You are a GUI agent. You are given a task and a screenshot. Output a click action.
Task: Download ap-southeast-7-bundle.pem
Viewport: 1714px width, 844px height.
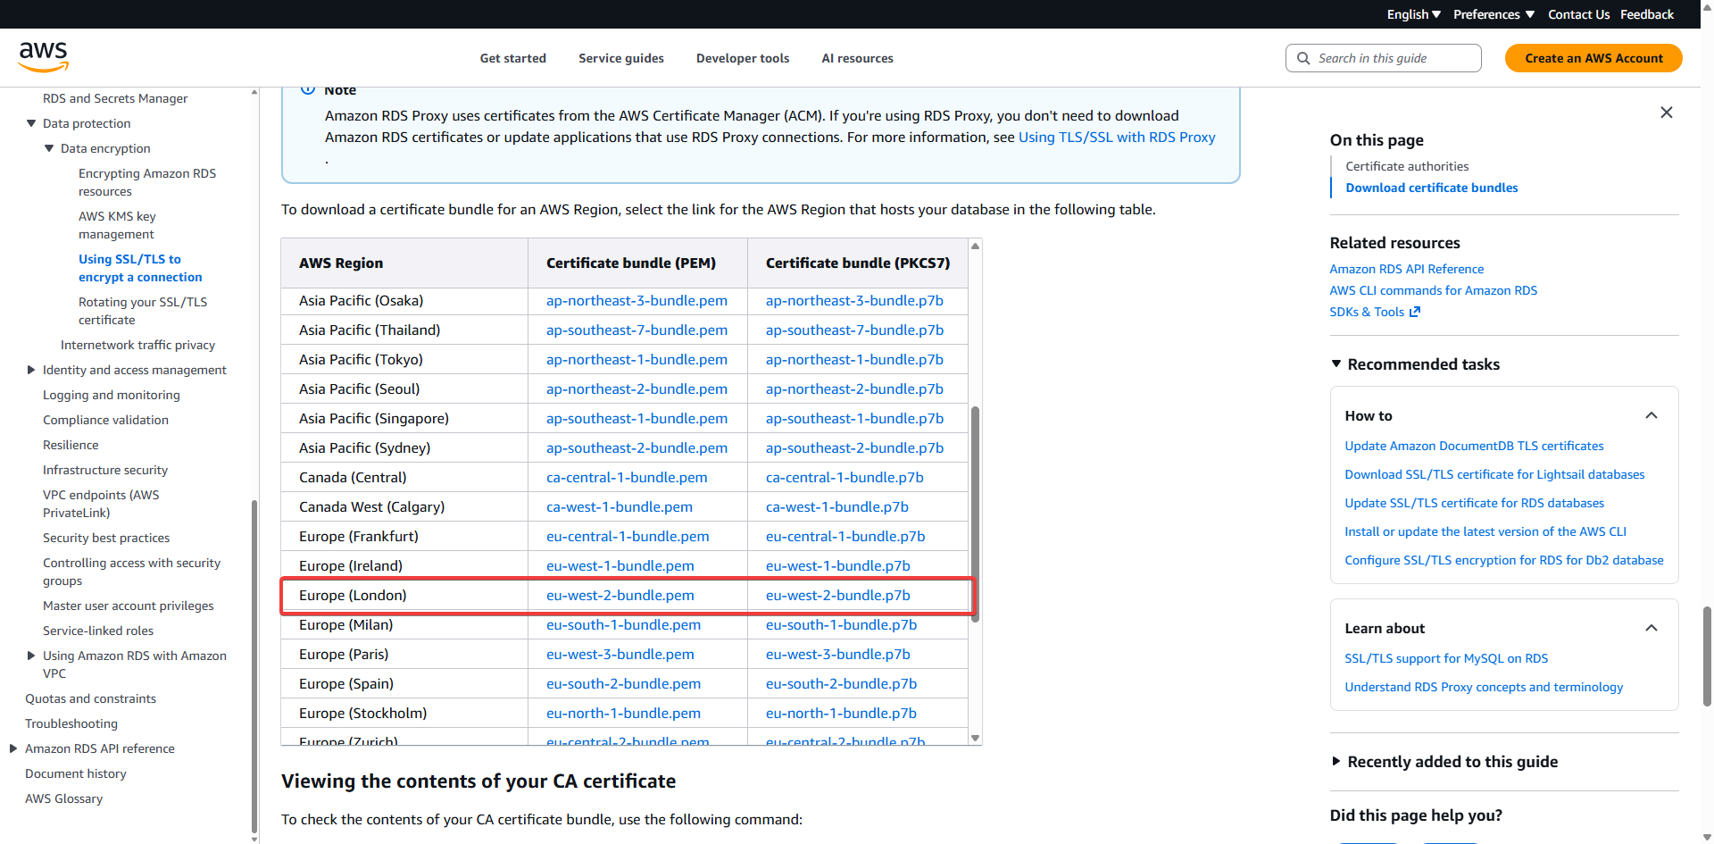[x=637, y=330]
